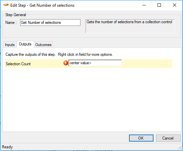
Task: Switch to the Inputs tab
Action: point(10,45)
